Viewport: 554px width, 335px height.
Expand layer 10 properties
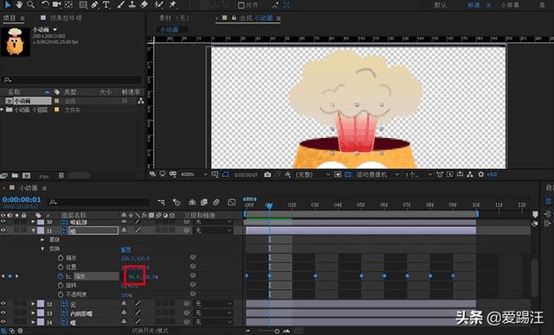33,222
